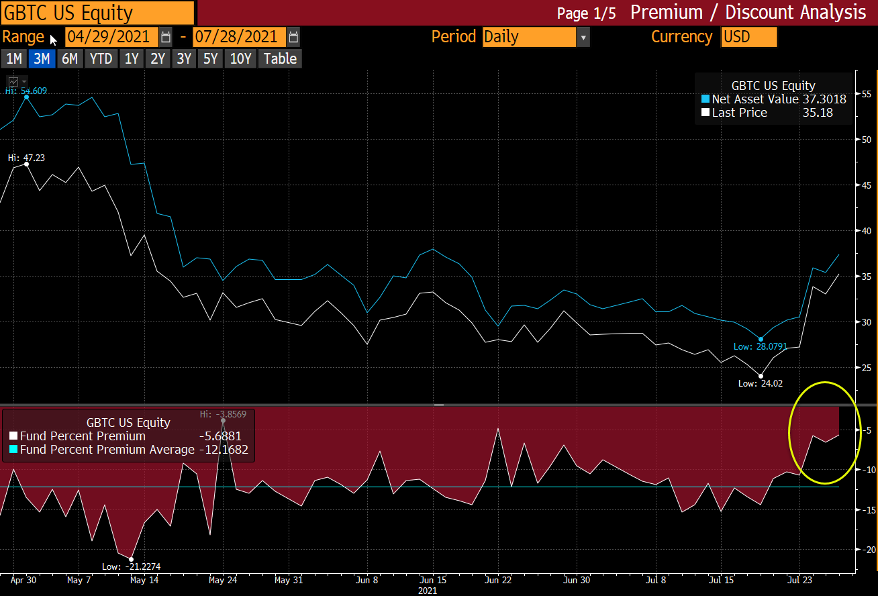Switch to YTD range
The image size is (878, 596).
point(101,59)
